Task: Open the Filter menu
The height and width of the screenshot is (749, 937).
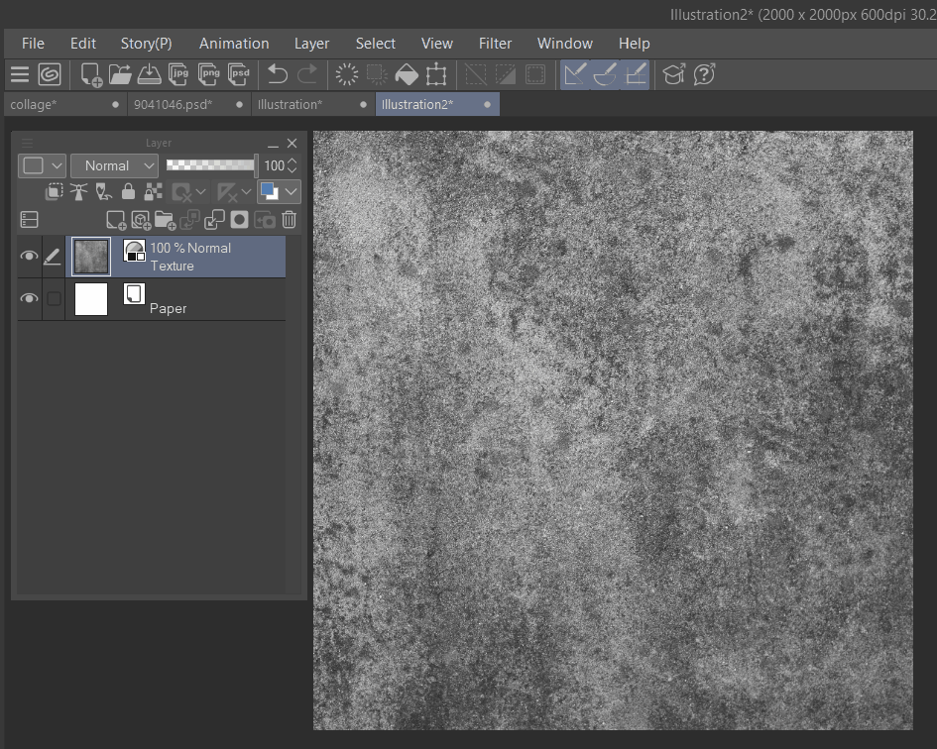Action: click(495, 44)
